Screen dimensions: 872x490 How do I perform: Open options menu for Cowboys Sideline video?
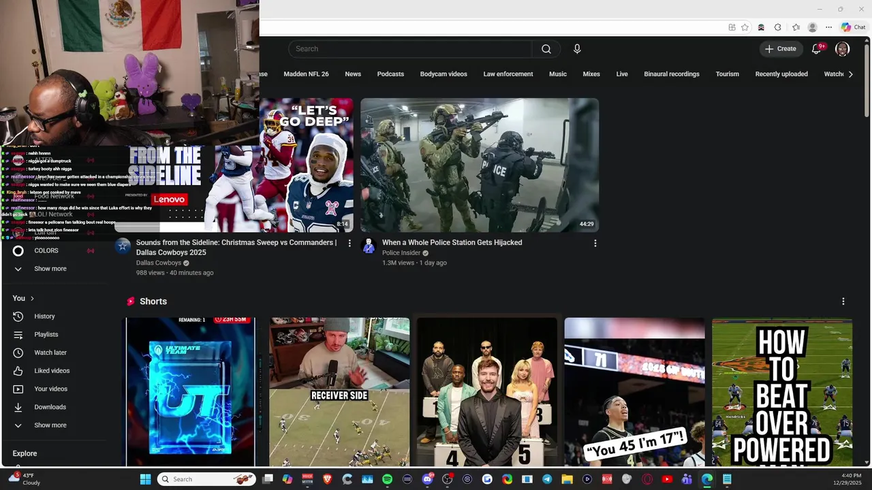click(x=349, y=243)
